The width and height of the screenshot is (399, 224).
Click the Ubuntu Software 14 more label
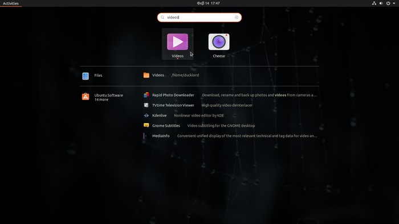[109, 97]
